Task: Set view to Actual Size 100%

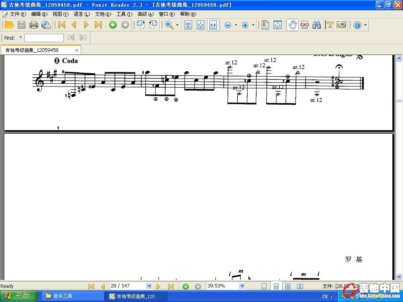Action: tap(188, 25)
